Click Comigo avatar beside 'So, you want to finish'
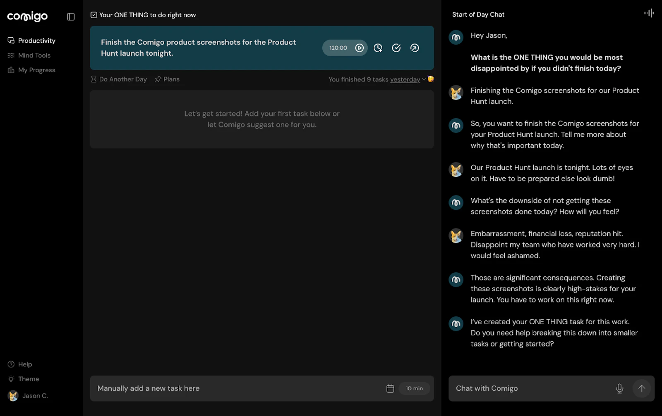This screenshot has height=416, width=662. click(456, 126)
